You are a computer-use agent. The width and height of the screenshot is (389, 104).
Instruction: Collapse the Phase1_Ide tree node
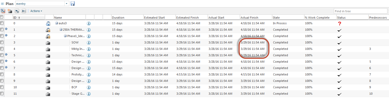[x=65, y=36]
